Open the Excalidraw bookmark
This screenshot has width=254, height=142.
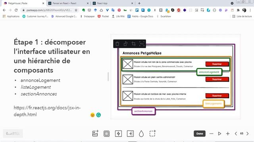coord(164,16)
